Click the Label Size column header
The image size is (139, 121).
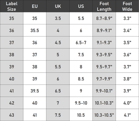coord(12,6)
